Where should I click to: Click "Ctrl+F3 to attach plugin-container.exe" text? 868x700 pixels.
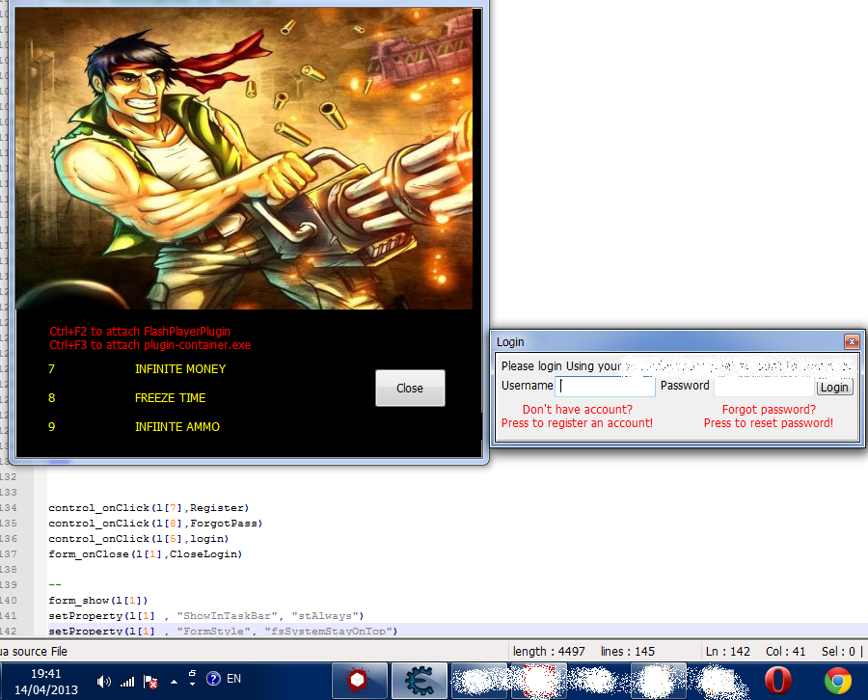click(150, 345)
